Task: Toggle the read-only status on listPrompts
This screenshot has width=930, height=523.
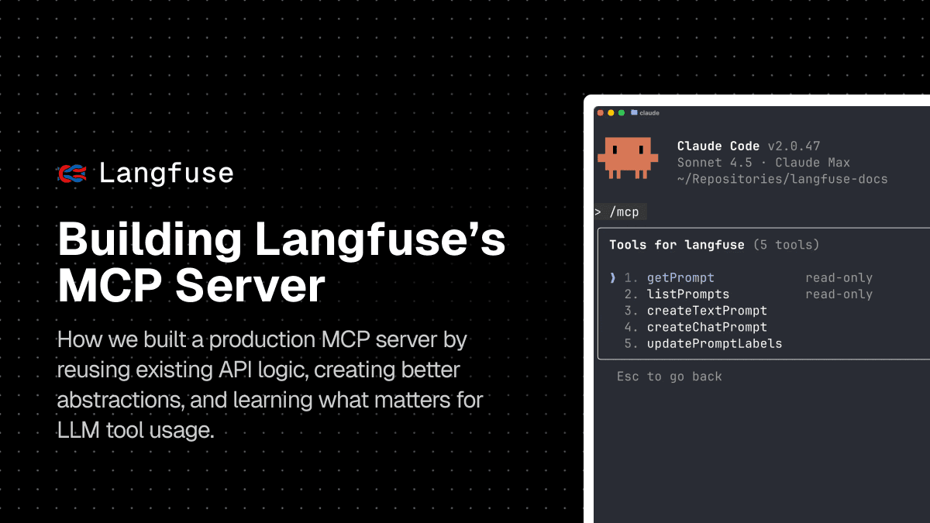Action: [839, 294]
